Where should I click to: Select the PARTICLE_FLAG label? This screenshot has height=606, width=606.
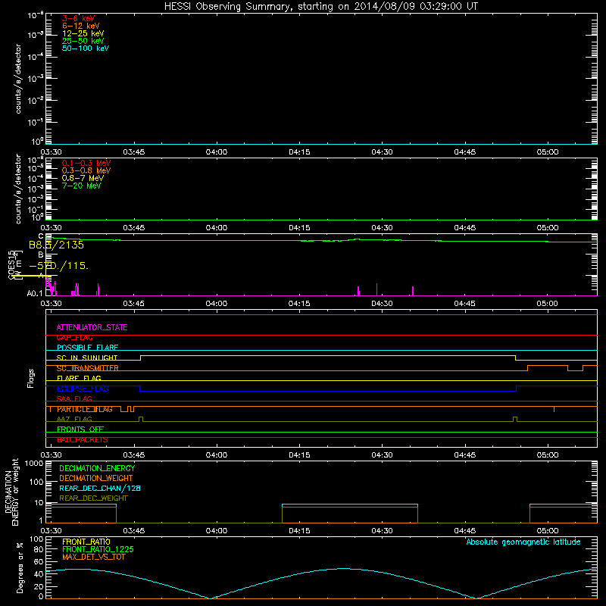85,409
